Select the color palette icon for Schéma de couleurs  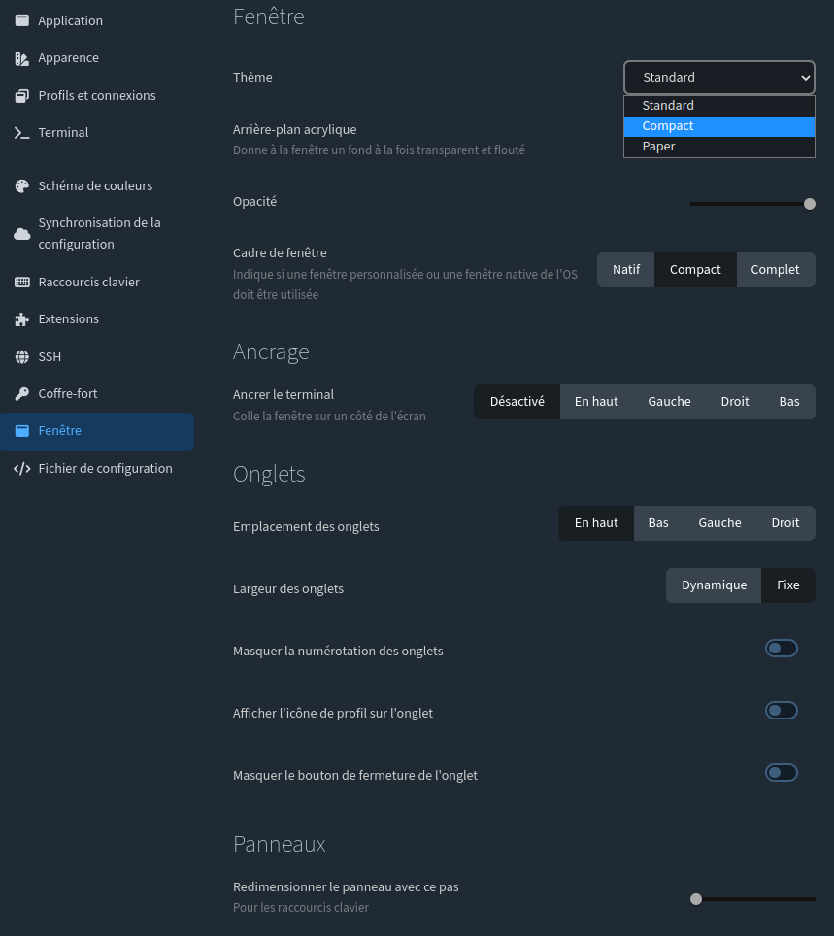[21, 186]
